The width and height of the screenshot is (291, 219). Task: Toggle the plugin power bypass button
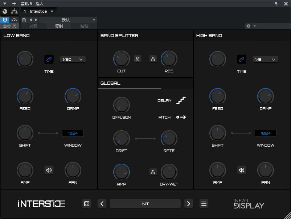pyautogui.click(x=5, y=20)
